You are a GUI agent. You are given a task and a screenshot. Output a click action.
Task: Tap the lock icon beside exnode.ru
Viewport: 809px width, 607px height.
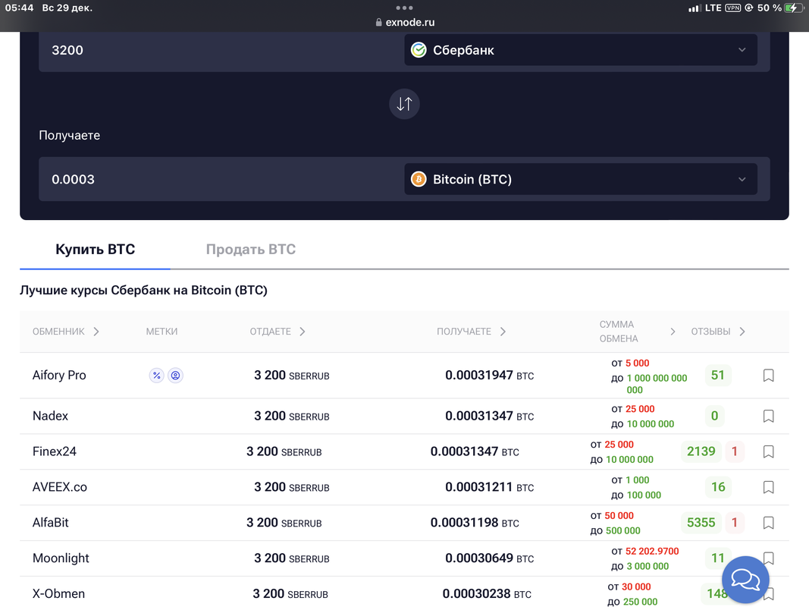click(378, 22)
